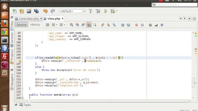Viewport: 198px width, 111px height.
Task: Open the Services side panel
Action: pyautogui.click(x=12, y=40)
